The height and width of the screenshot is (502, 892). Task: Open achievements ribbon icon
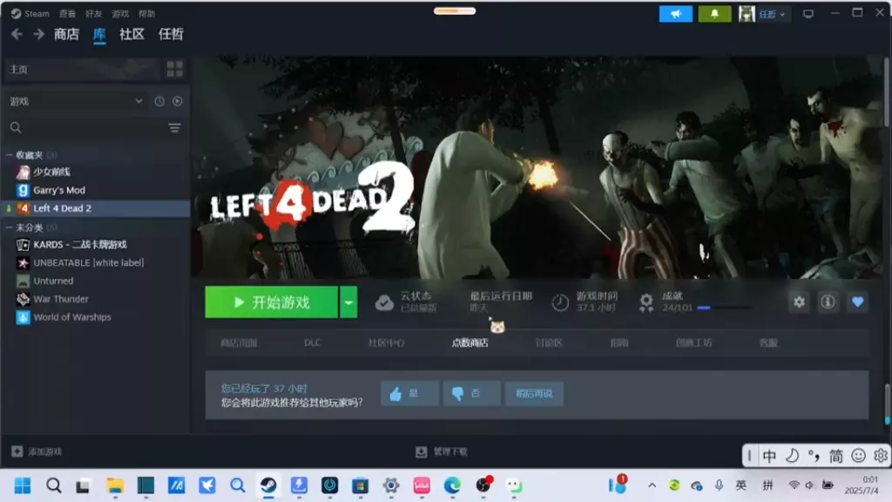[x=646, y=302]
